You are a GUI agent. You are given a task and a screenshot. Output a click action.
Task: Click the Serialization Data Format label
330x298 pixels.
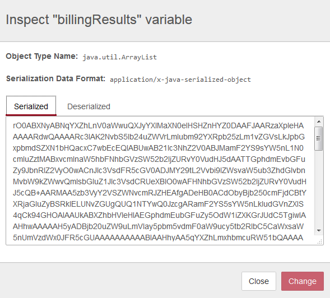(x=55, y=78)
